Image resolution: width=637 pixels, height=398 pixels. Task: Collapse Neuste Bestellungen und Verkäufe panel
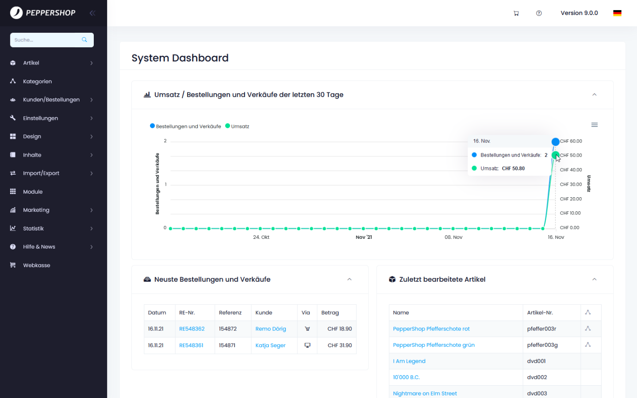349,279
